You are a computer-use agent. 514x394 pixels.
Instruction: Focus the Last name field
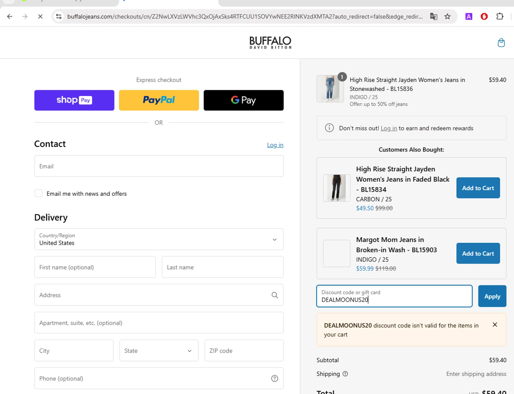pos(223,267)
